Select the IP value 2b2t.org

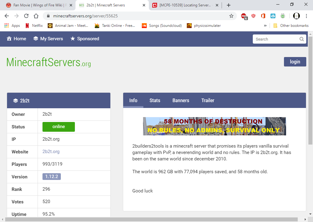click(51, 139)
